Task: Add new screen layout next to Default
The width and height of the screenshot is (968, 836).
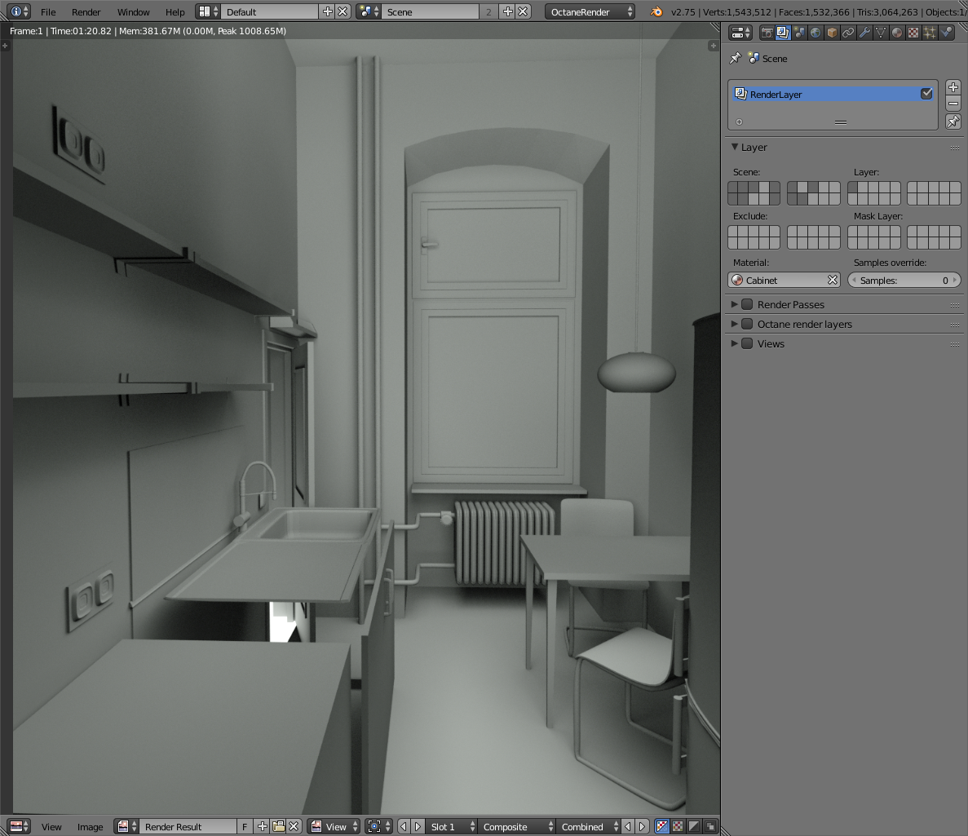Action: coord(328,11)
